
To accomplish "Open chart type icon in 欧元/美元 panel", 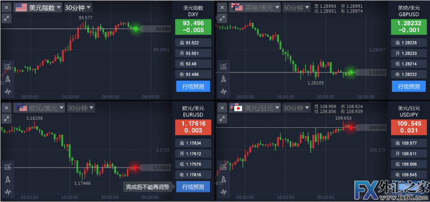I will pos(8,167).
